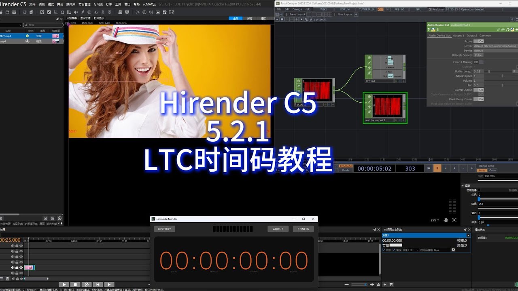Viewport: 518px width, 291px height.
Task: Open the 工具 menu in Hirender
Action: click(118, 4)
